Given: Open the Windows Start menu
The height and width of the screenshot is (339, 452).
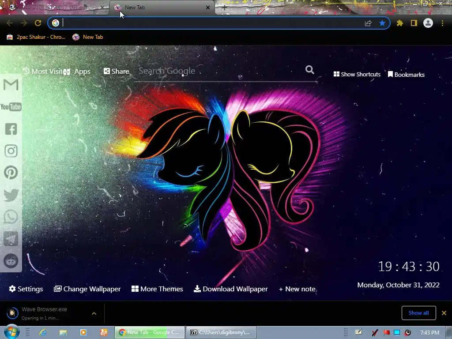Looking at the screenshot, I should tap(11, 332).
